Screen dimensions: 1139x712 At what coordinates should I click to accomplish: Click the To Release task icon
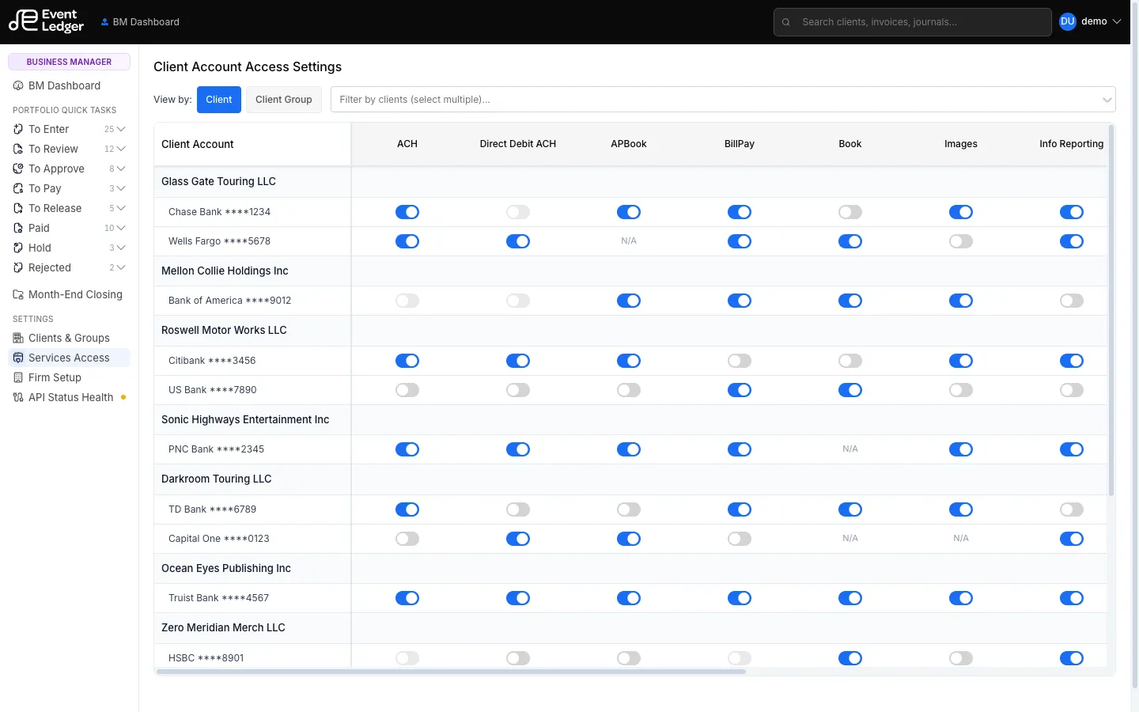point(18,208)
